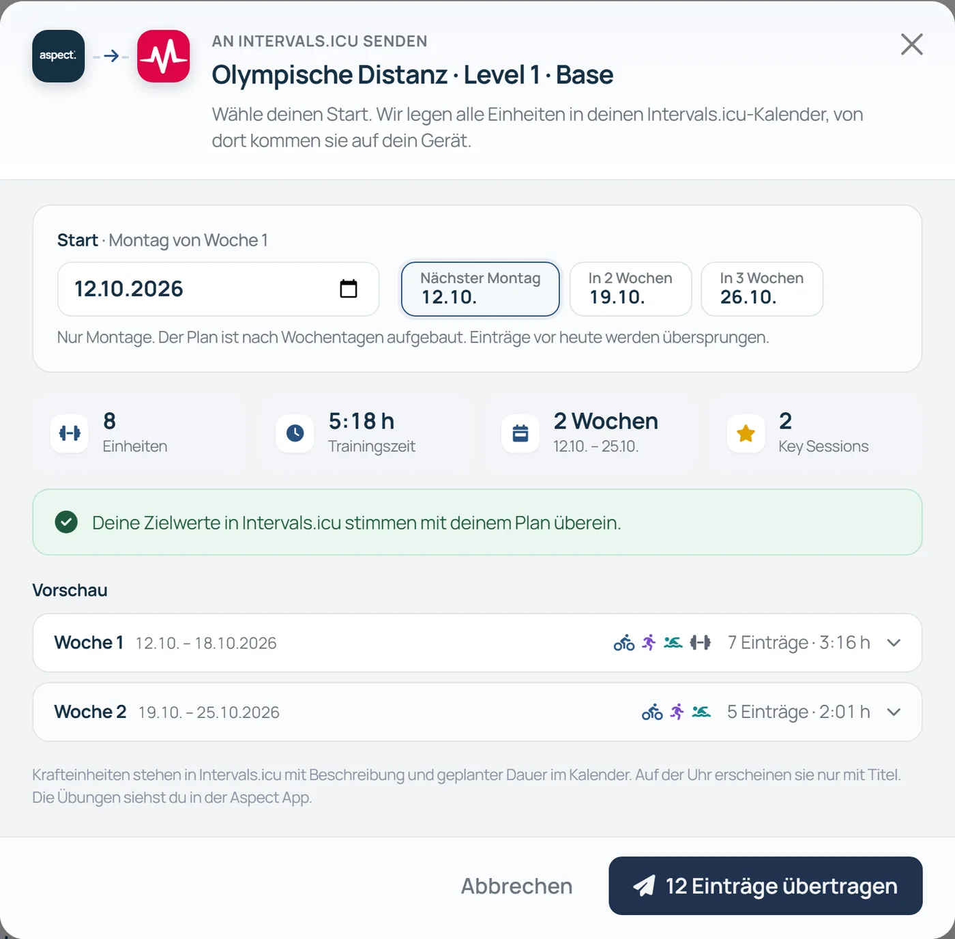Click the swimming icon in Woche 2 row
The image size is (955, 939).
[x=701, y=712]
